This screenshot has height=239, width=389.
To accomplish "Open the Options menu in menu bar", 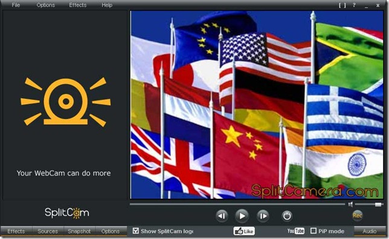I will pos(46,5).
